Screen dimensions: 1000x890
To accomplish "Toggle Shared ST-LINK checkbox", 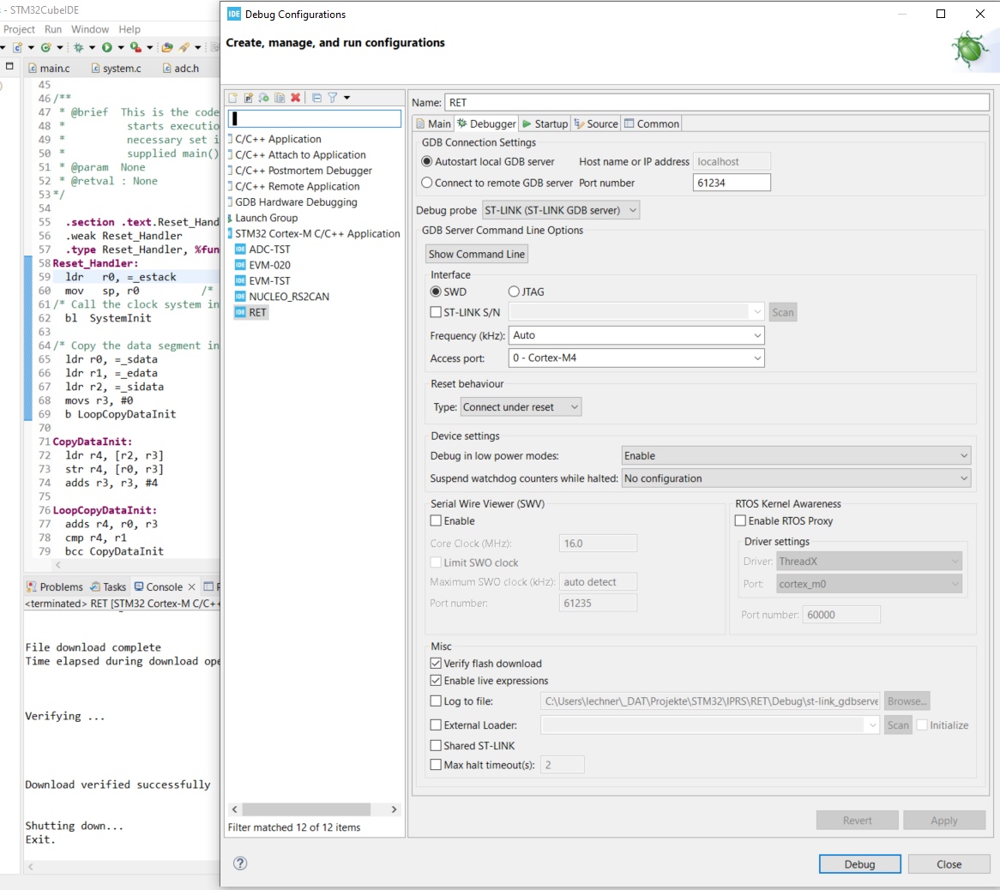I will pos(437,746).
